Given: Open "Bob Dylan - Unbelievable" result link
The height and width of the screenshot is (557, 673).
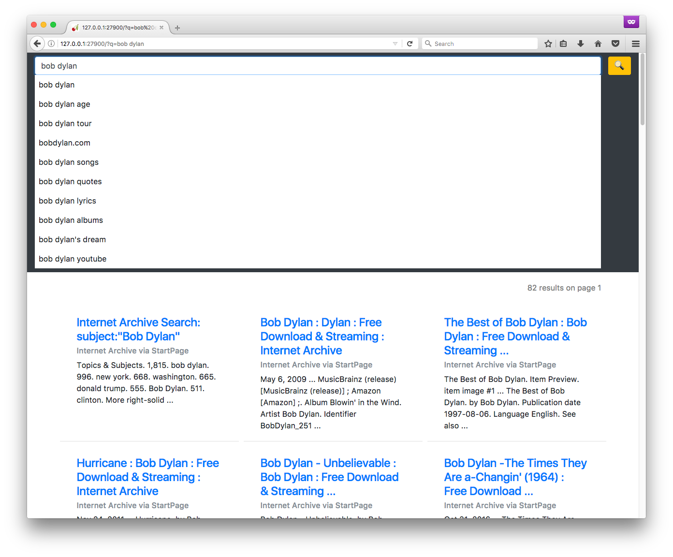Looking at the screenshot, I should (329, 477).
